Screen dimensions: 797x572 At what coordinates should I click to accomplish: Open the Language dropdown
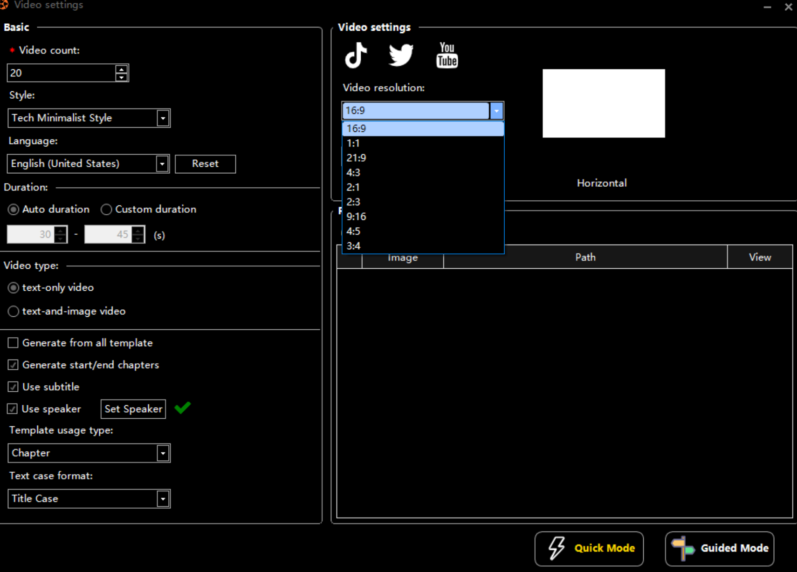[x=89, y=163]
